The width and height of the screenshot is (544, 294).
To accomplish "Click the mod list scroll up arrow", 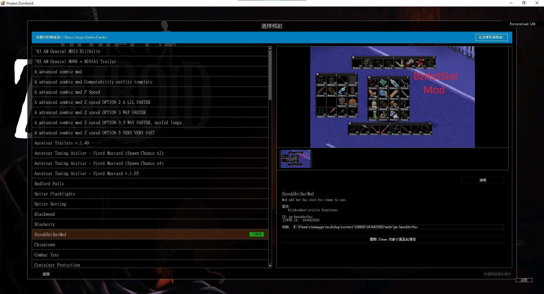I will 270,48.
